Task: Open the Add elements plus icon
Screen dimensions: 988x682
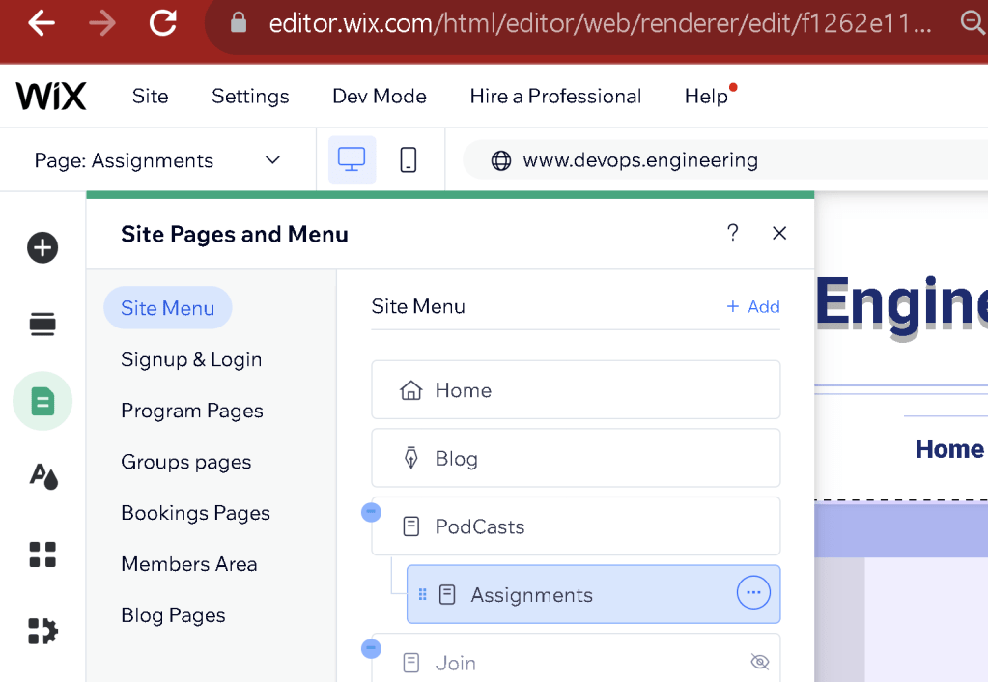Action: click(42, 247)
